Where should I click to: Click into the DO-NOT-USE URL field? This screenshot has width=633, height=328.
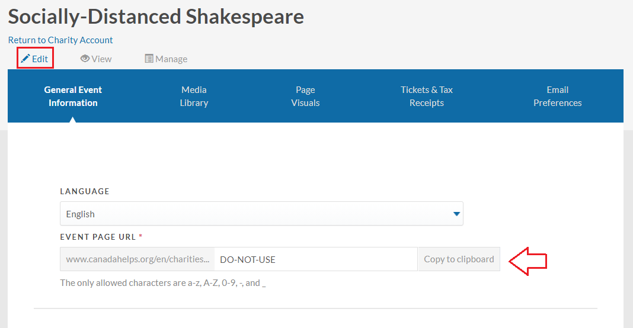point(316,259)
